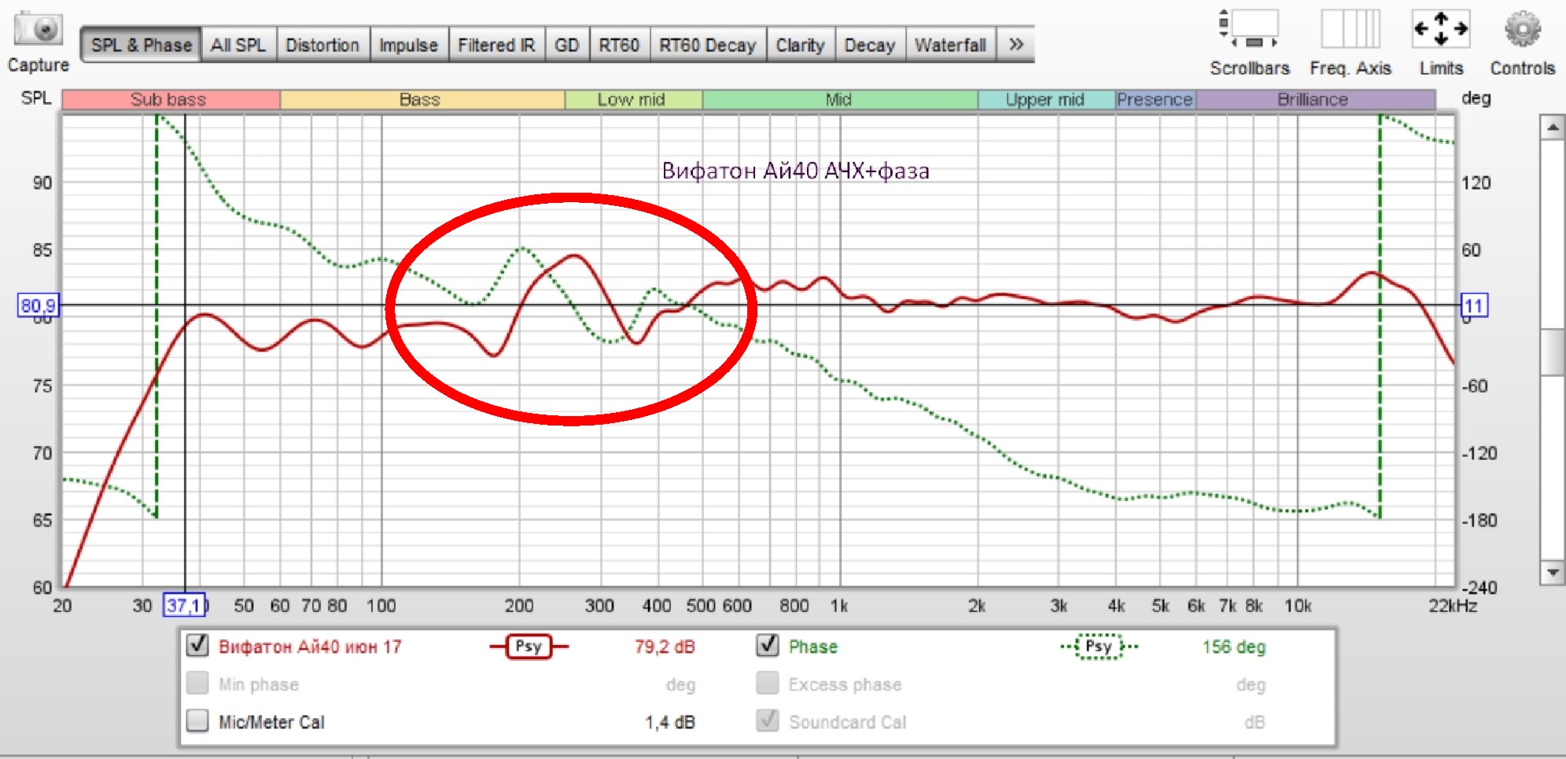Click the graph title Вифатон Ай40 АЧХ+фаза
Screen dimensions: 1566x759
(795, 171)
